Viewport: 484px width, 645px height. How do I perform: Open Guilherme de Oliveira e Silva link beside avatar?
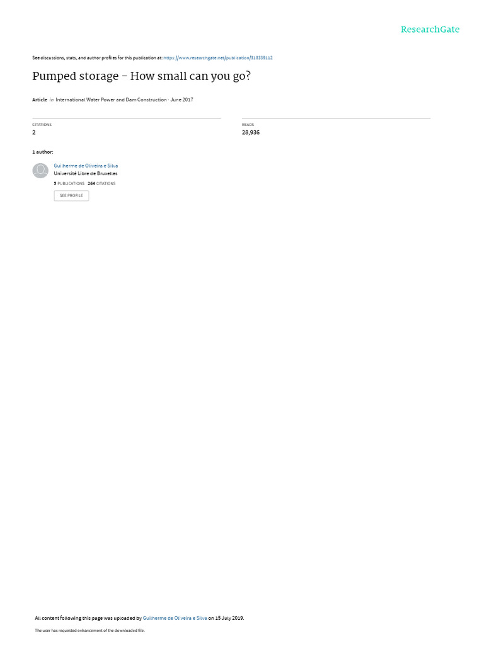coord(86,166)
